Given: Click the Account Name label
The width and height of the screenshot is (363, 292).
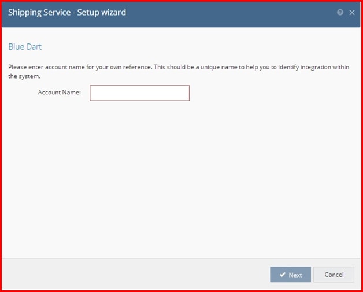Looking at the screenshot, I should pos(60,92).
